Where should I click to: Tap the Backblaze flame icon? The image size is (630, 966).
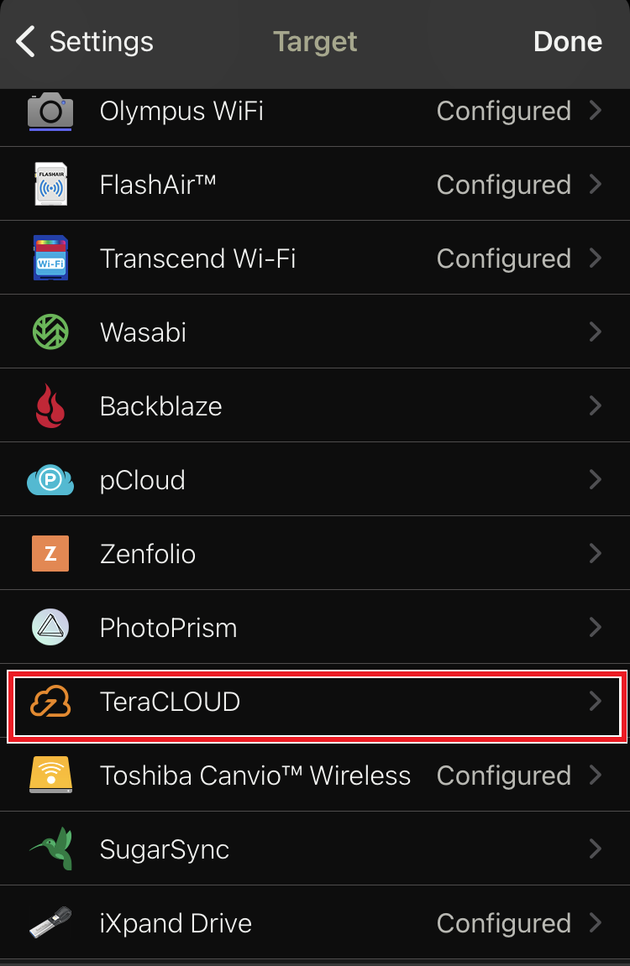[x=52, y=405]
